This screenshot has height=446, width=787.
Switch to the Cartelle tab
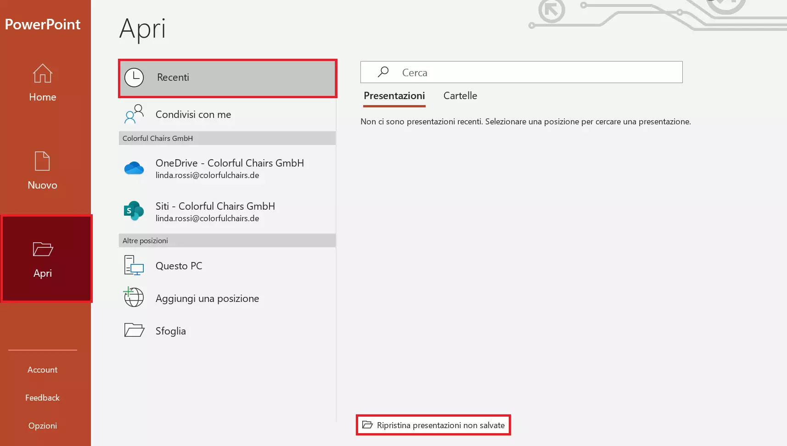tap(460, 96)
